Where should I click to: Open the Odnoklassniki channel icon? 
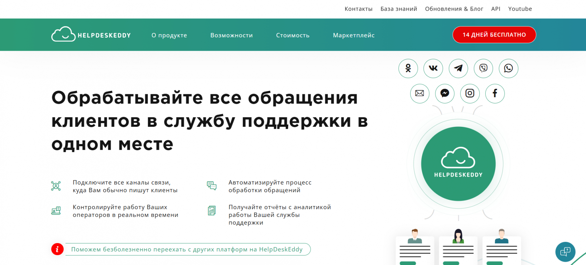[408, 68]
